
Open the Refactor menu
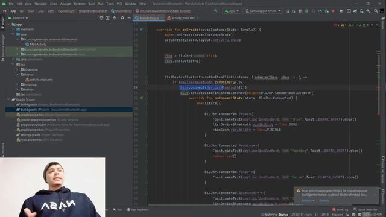(80, 4)
